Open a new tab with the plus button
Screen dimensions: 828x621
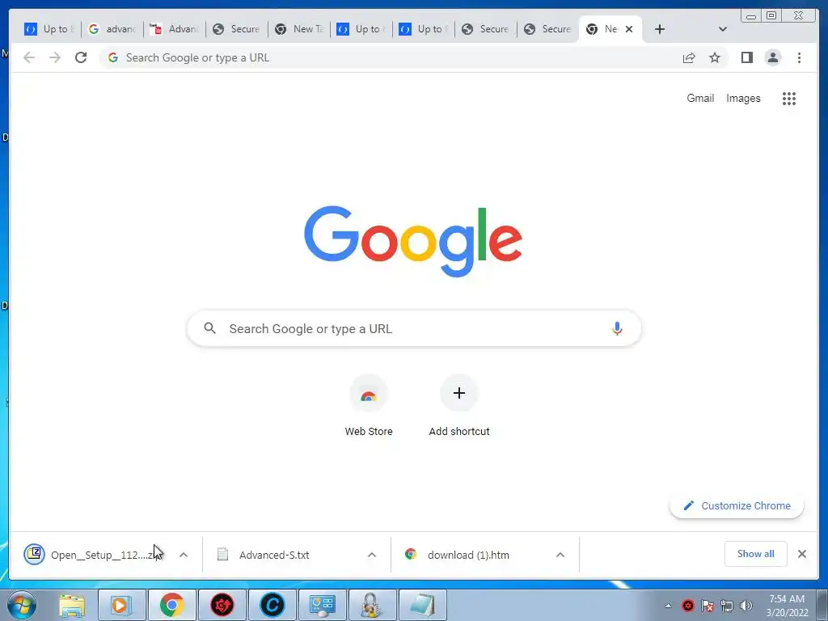tap(660, 29)
